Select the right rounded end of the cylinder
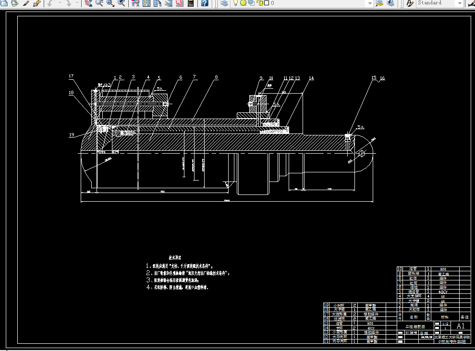The image size is (475, 351). click(x=365, y=153)
